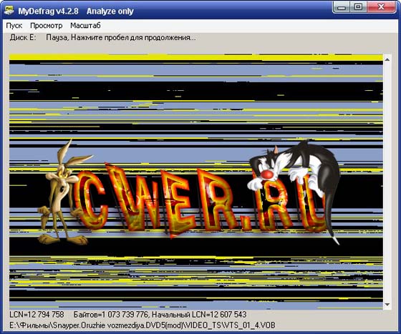
Task: Open the Пуск menu
Action: [x=14, y=26]
